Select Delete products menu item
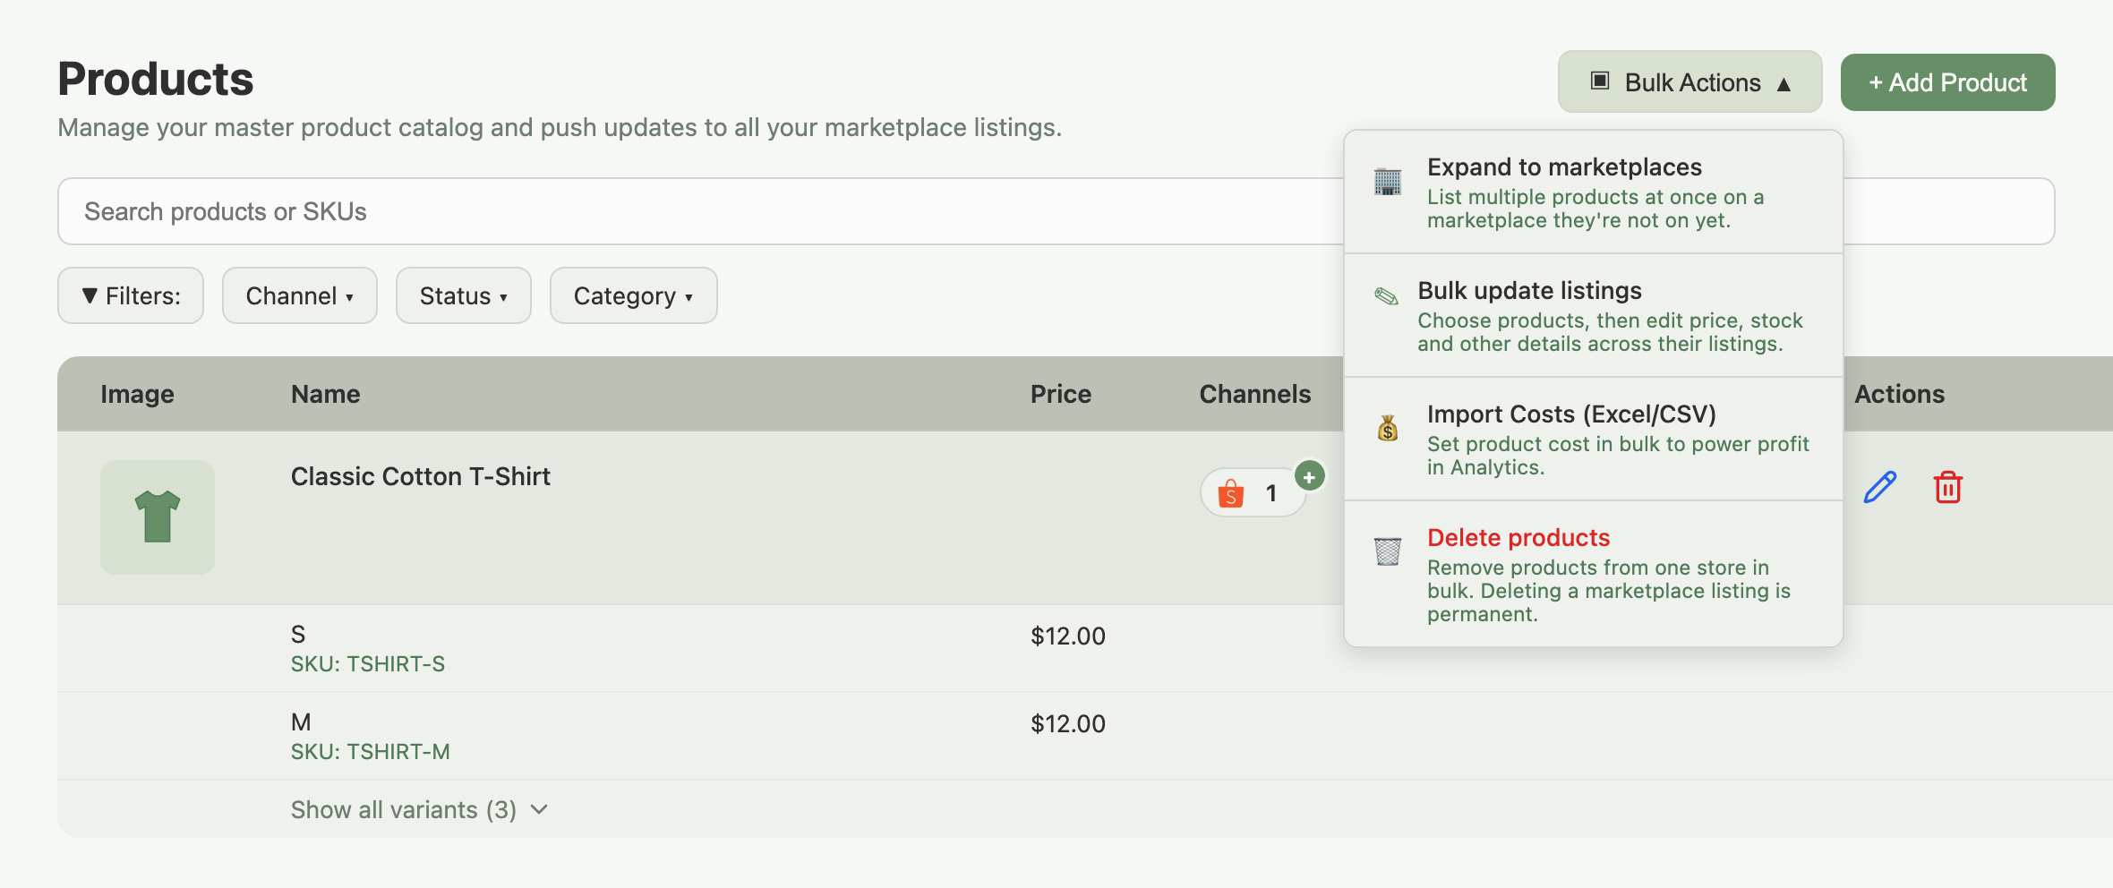 (1594, 574)
